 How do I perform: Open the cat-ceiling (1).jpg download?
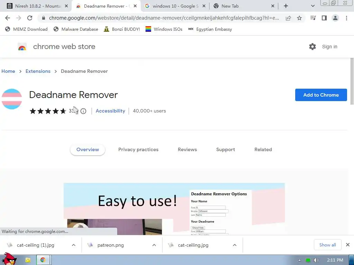(36, 245)
